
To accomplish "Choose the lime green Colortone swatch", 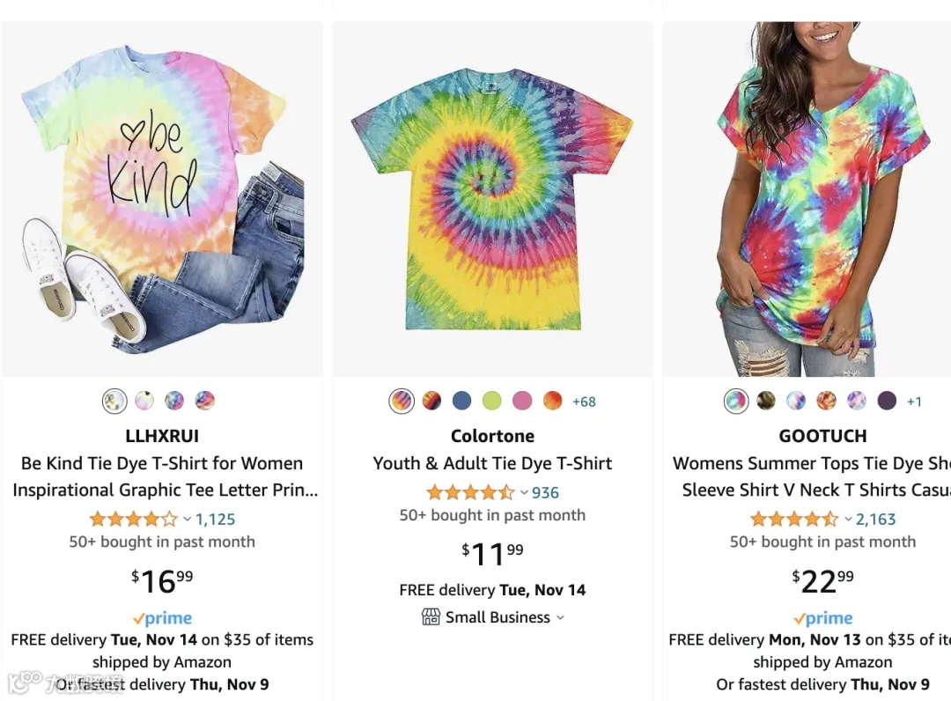I will click(491, 402).
